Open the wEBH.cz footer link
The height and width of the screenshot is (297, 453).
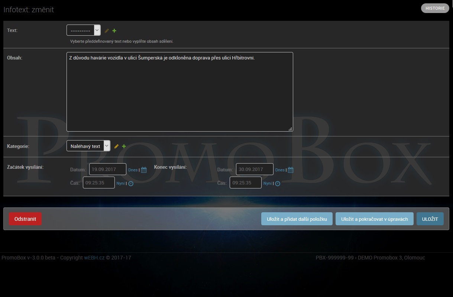pyautogui.click(x=94, y=258)
